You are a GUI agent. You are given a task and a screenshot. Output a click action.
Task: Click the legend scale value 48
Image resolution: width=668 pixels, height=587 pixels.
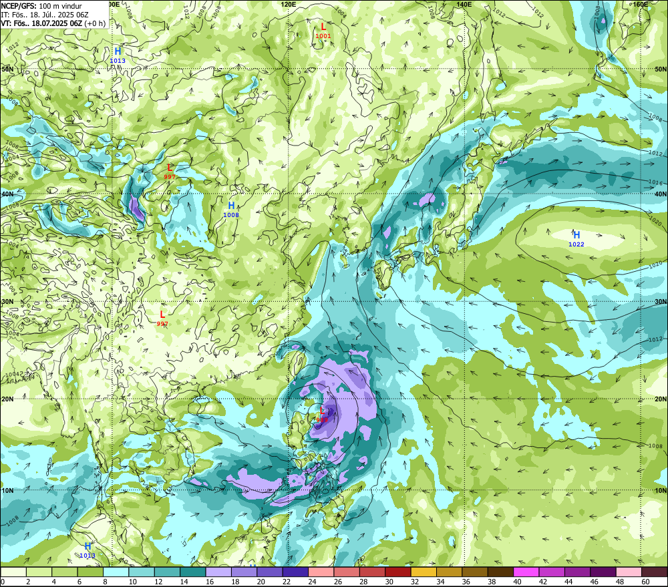point(619,582)
